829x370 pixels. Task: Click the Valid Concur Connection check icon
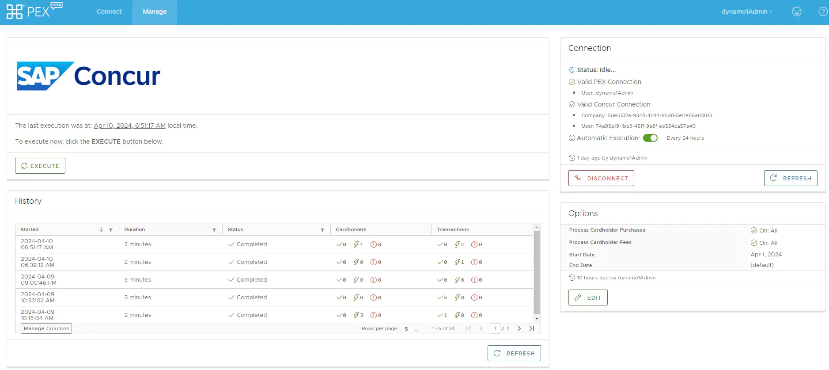(572, 104)
